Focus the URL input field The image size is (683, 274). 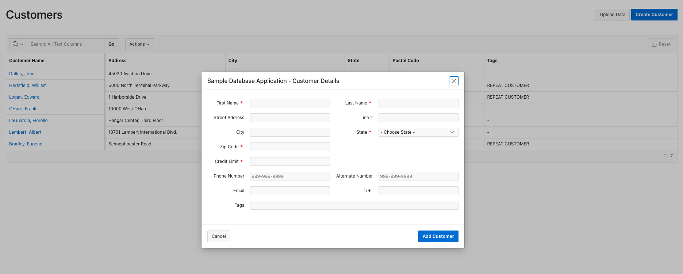pyautogui.click(x=418, y=191)
